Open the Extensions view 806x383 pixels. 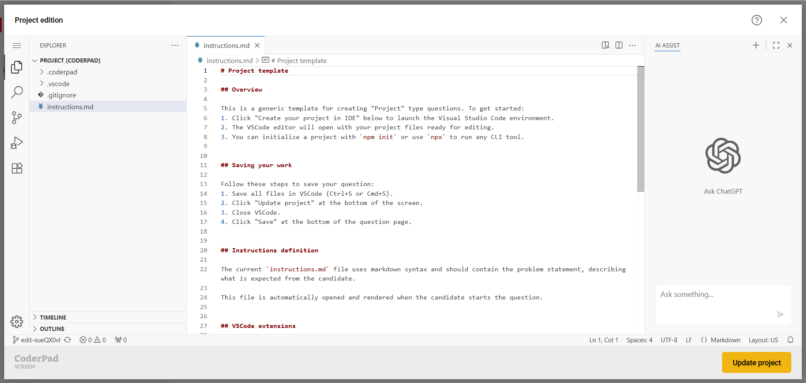pos(17,168)
